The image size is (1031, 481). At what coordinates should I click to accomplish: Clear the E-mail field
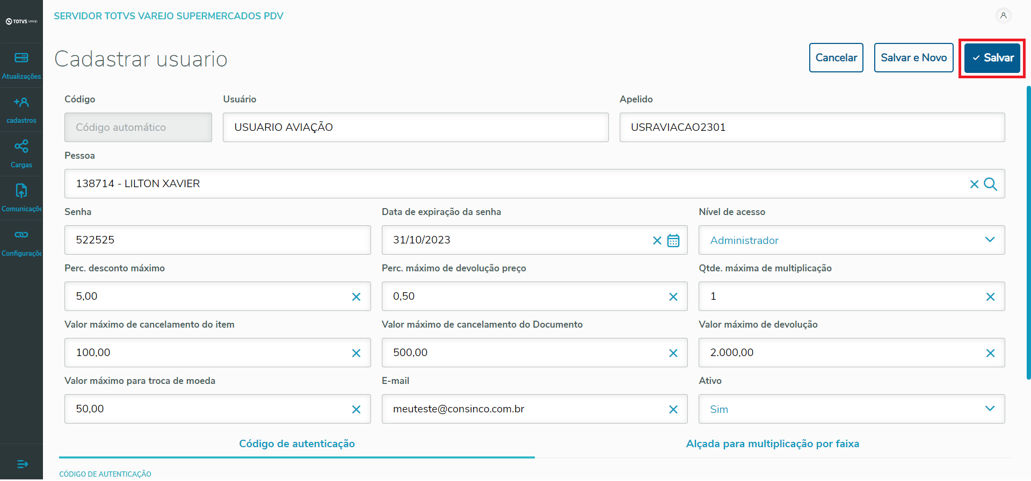(x=673, y=409)
